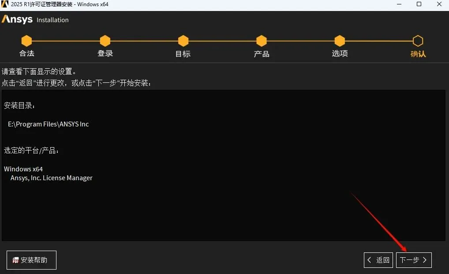Select the 确认 step hexagon outline
Viewport: 449px width, 274px height.
coord(418,41)
